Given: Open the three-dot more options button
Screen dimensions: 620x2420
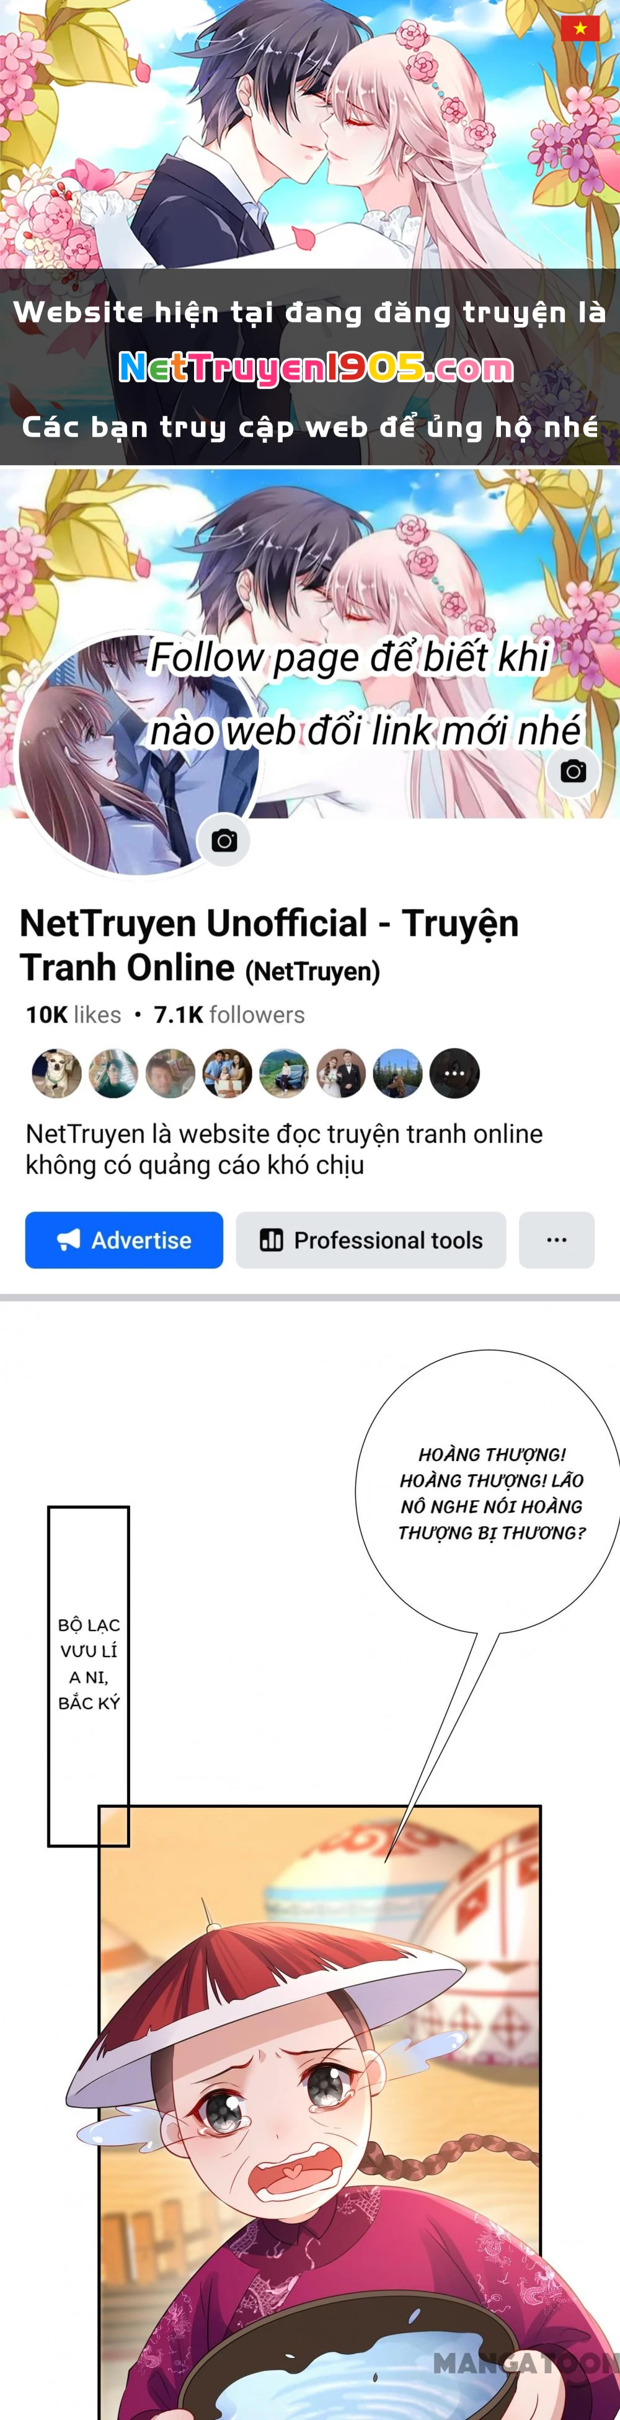Looking at the screenshot, I should (556, 1240).
